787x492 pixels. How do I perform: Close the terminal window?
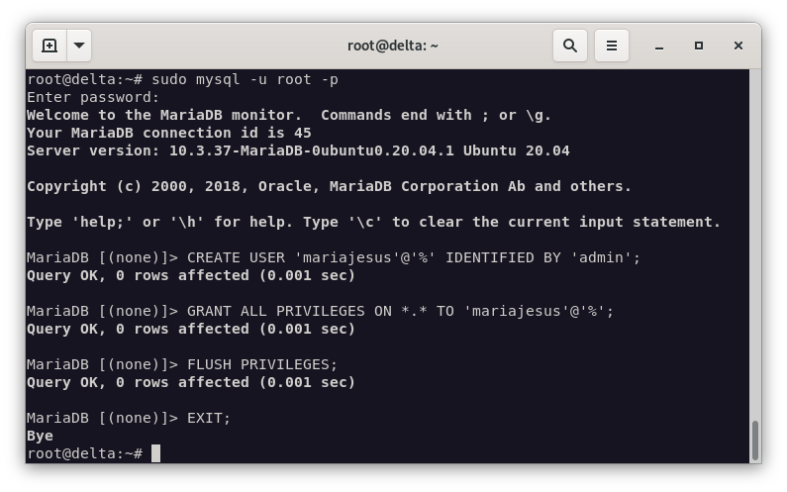(738, 46)
